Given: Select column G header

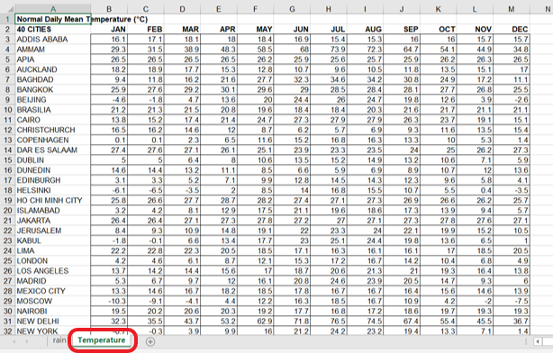Looking at the screenshot, I should (x=292, y=9).
